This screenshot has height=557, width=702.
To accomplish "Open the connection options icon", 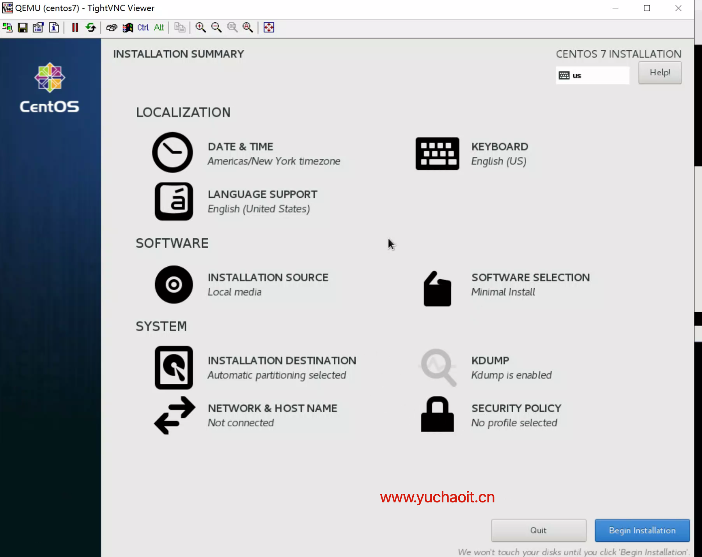I will click(x=38, y=27).
